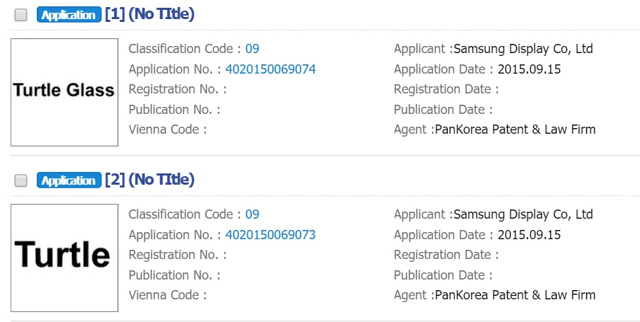
Task: Click PanKorea Patent & Law Firm in result two
Action: 515,295
